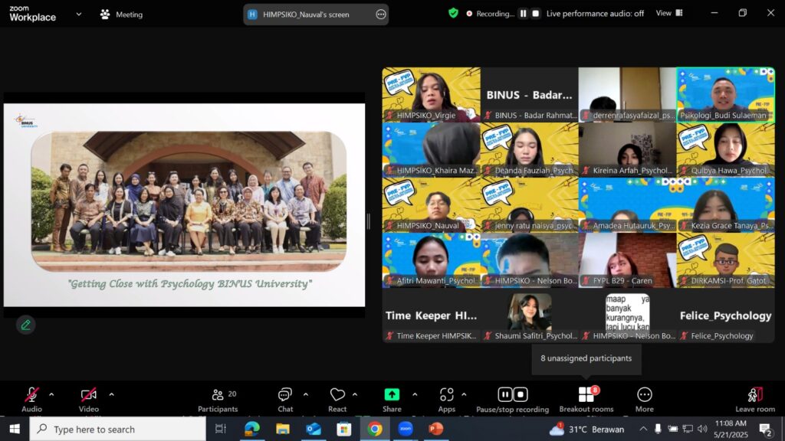Open Microsoft Edge from the taskbar
Screen dimensions: 785x441
point(251,429)
